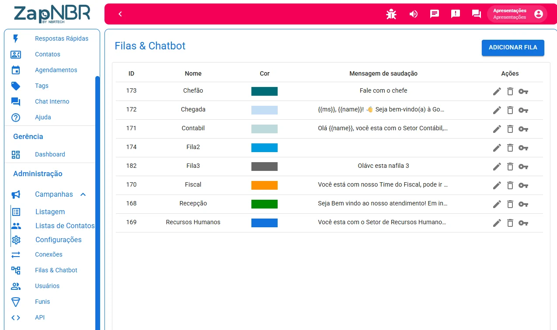The height and width of the screenshot is (330, 557).
Task: Click the key icon in Chegada row
Action: (523, 110)
